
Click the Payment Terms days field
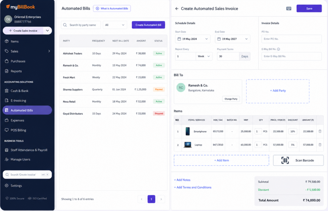pos(228,56)
